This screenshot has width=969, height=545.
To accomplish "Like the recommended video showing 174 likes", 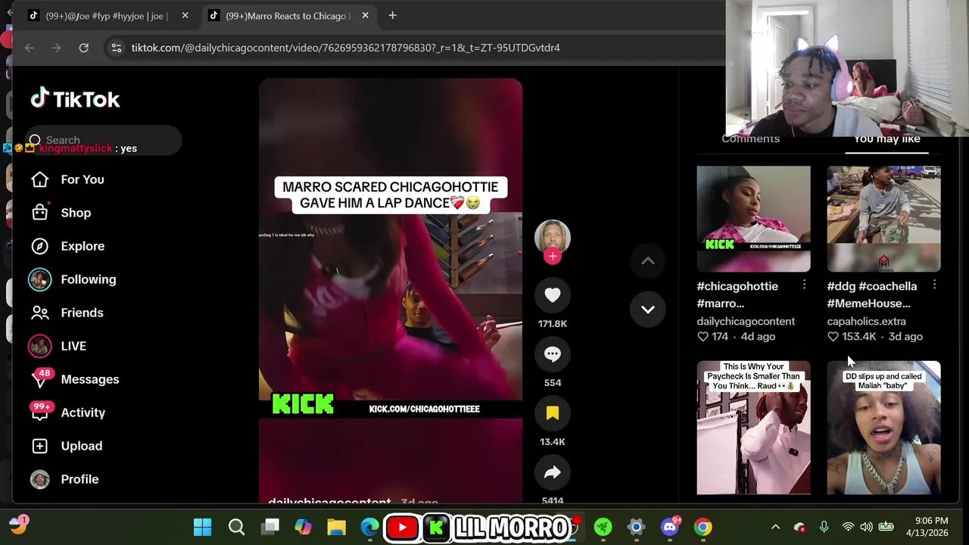I will point(703,337).
